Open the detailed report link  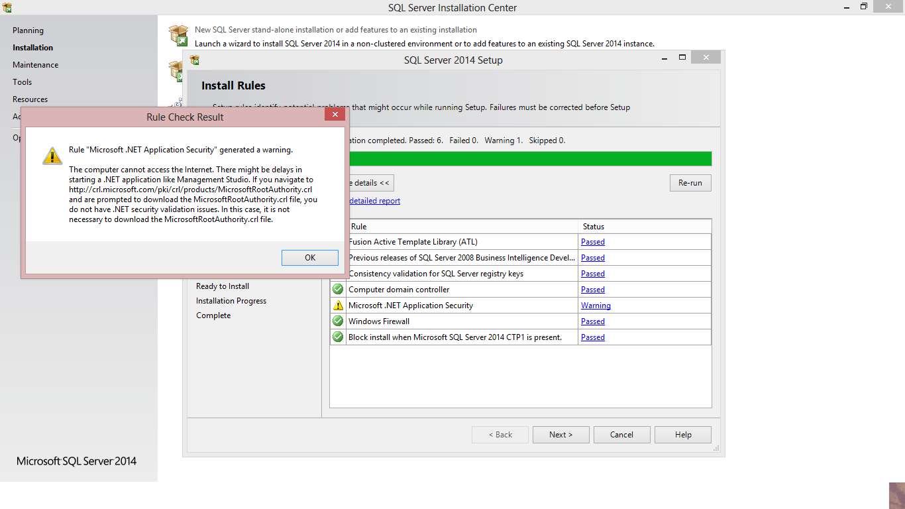(x=374, y=201)
